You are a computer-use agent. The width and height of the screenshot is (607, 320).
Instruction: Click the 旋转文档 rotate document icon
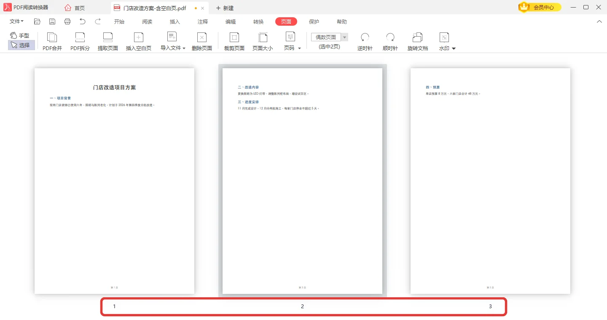coord(418,37)
